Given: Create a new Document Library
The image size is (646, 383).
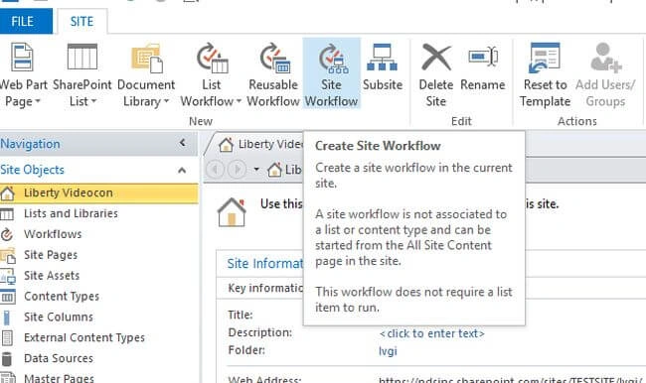Looking at the screenshot, I should pos(146,75).
